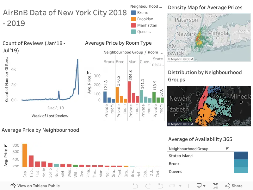The height and width of the screenshot is (190, 253).
Task: Click the reviews line chart peak
Action: [77, 60]
